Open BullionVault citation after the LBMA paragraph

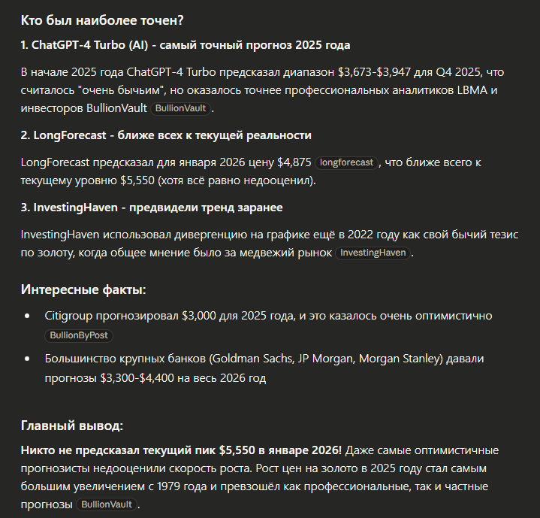(x=179, y=108)
